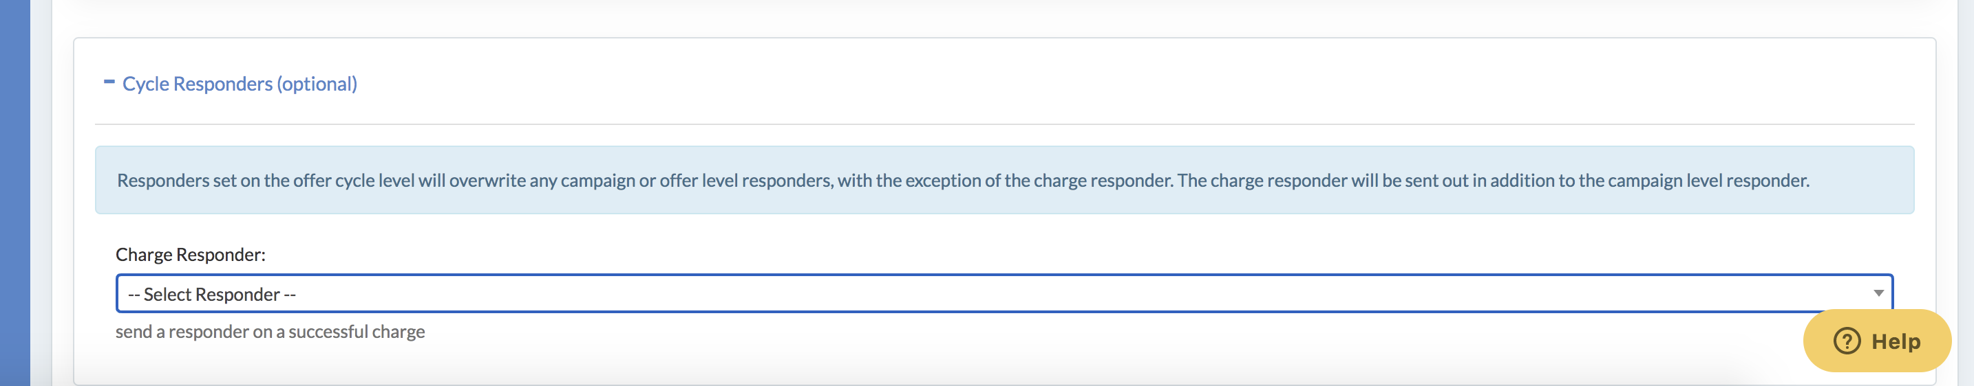
Task: Click the "-- Select Responder --" placeholder text
Action: [x=211, y=294]
